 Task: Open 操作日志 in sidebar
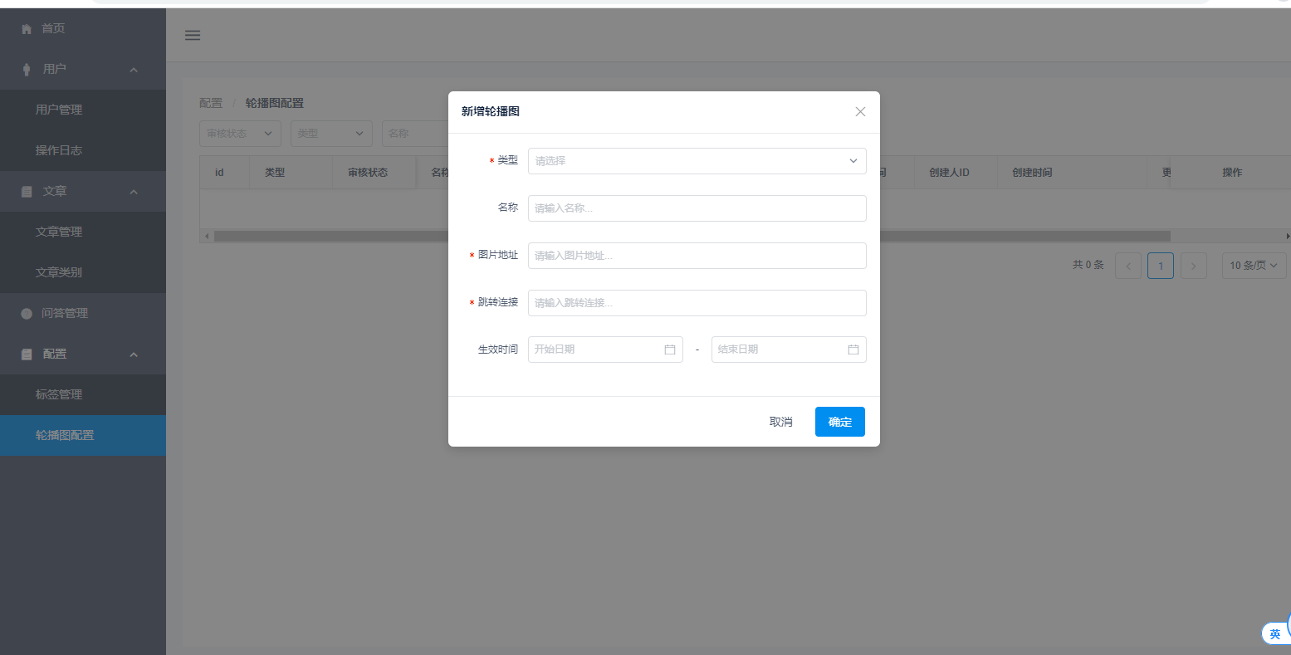[x=83, y=150]
